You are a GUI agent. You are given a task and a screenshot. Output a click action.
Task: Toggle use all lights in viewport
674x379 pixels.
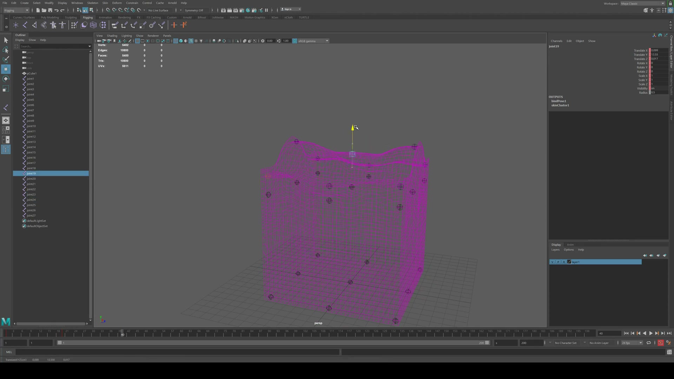(x=201, y=41)
